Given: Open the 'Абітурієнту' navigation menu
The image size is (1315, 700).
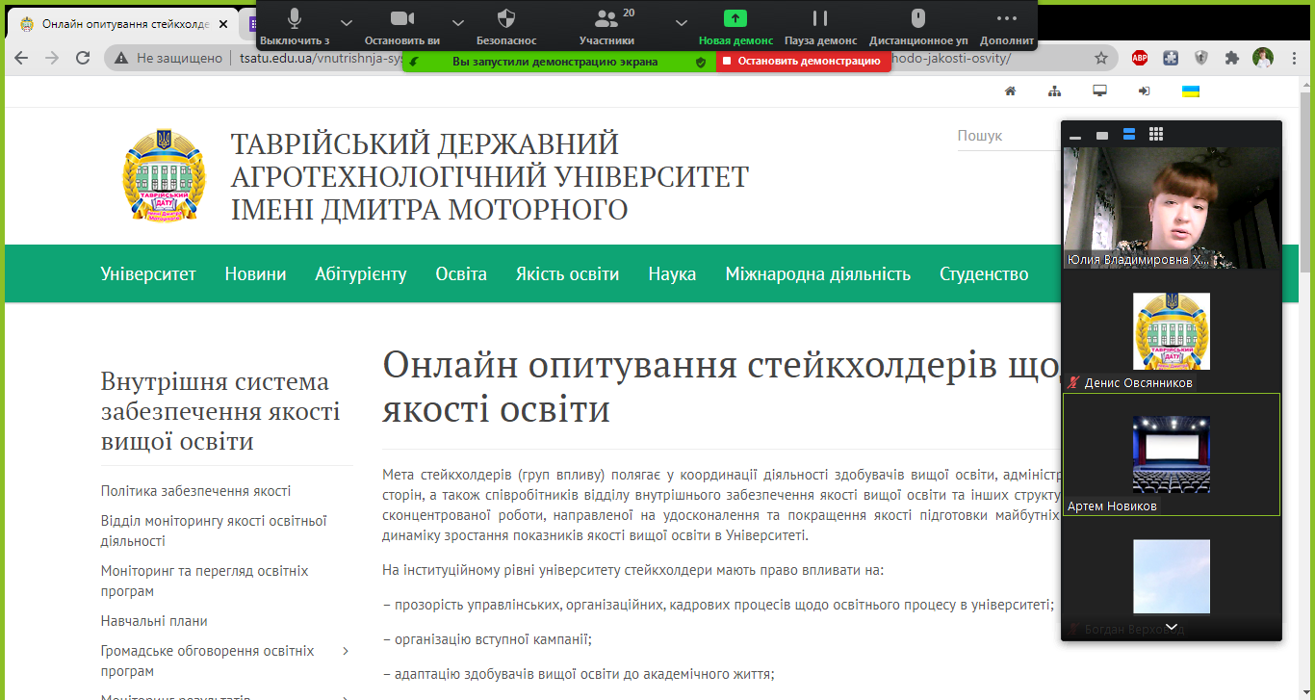Looking at the screenshot, I should click(x=360, y=274).
